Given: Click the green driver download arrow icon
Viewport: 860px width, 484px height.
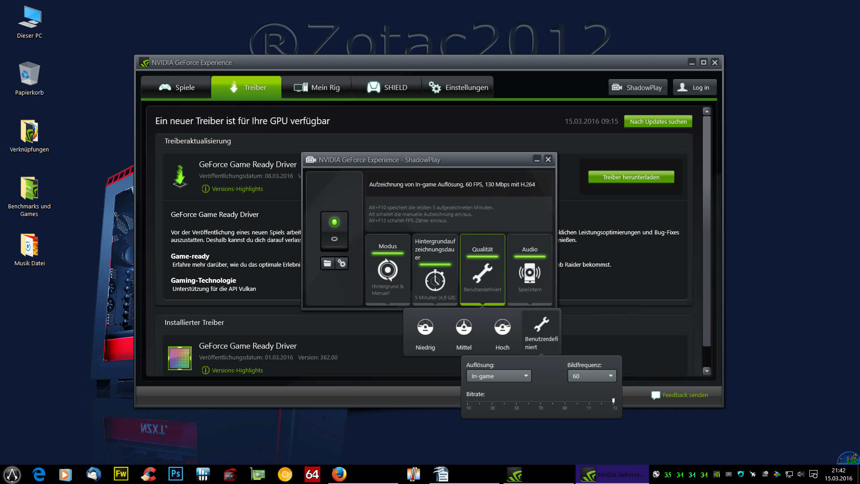Looking at the screenshot, I should pyautogui.click(x=180, y=176).
